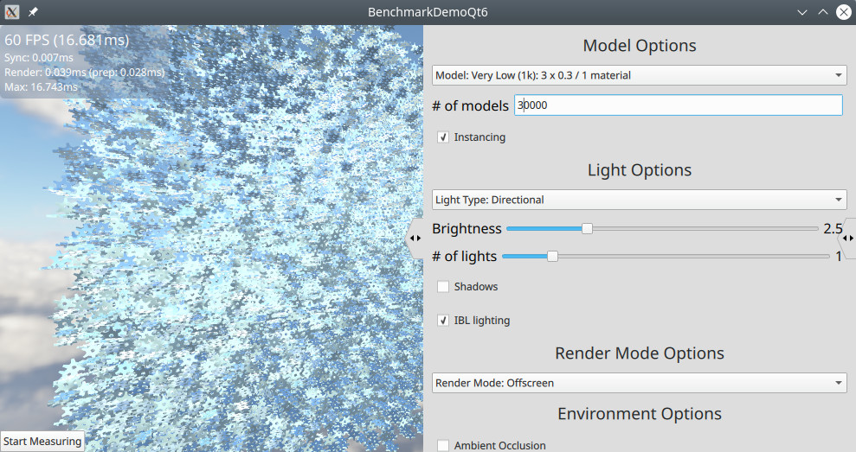856x452 pixels.
Task: Click the panel handle left of Brightness
Action: coord(415,238)
